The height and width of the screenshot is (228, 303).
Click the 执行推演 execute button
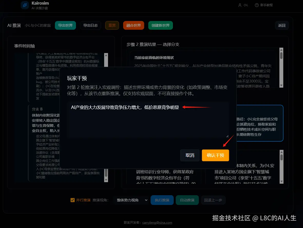click(162, 200)
